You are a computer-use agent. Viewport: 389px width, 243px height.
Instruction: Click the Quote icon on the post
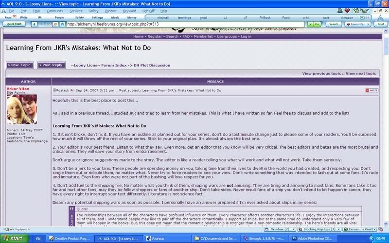pyautogui.click(x=371, y=90)
